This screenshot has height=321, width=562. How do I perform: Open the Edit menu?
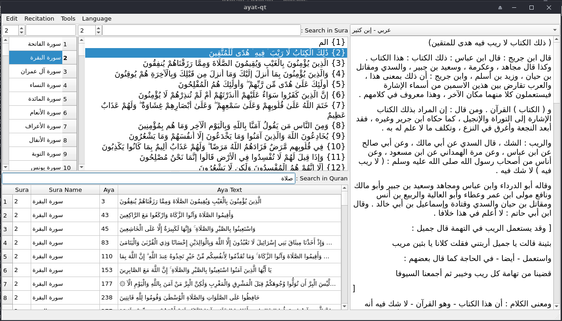point(12,19)
